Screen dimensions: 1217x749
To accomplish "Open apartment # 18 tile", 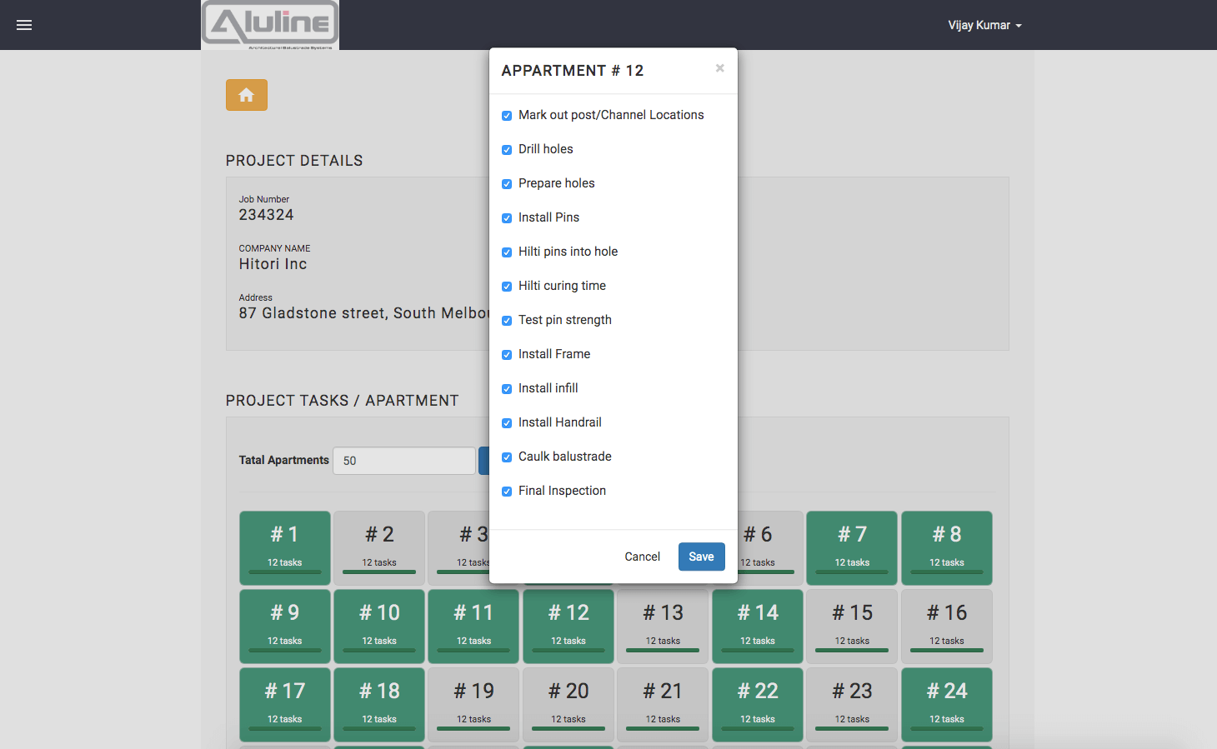I will 379,704.
